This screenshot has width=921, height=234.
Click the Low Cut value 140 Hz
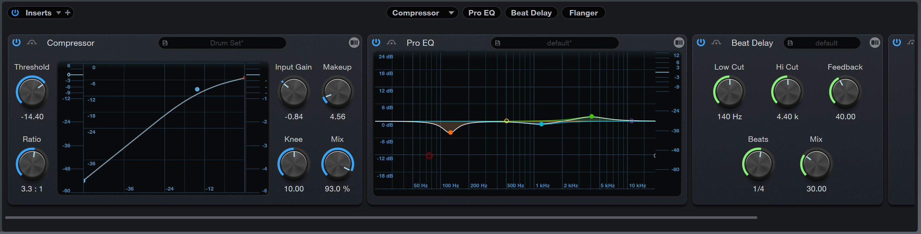729,117
